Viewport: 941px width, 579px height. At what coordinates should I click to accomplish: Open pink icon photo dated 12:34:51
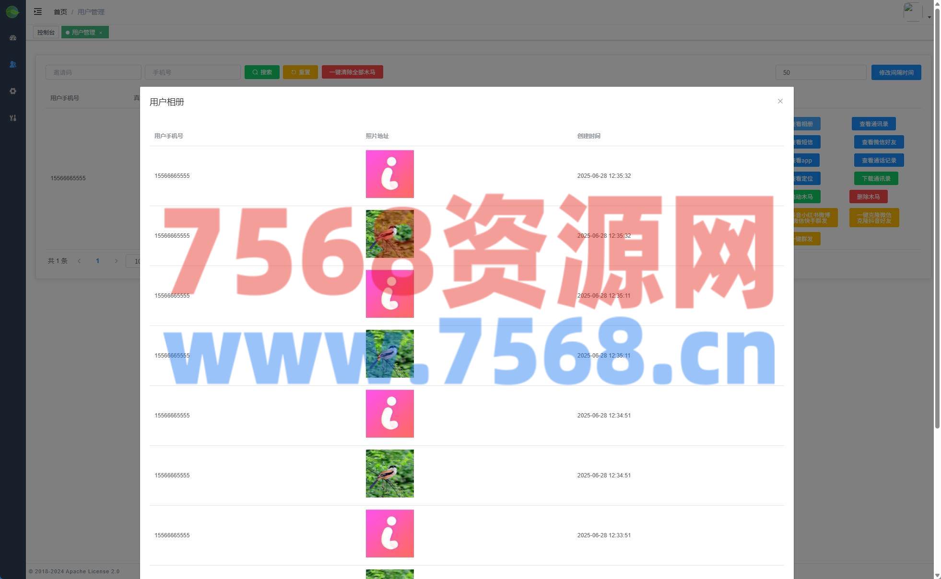(389, 414)
